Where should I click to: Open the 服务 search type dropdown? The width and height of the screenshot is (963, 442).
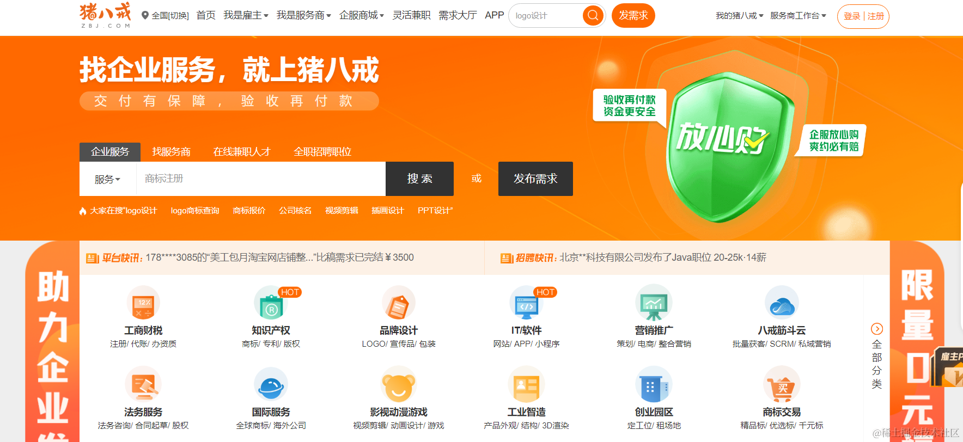coord(107,179)
